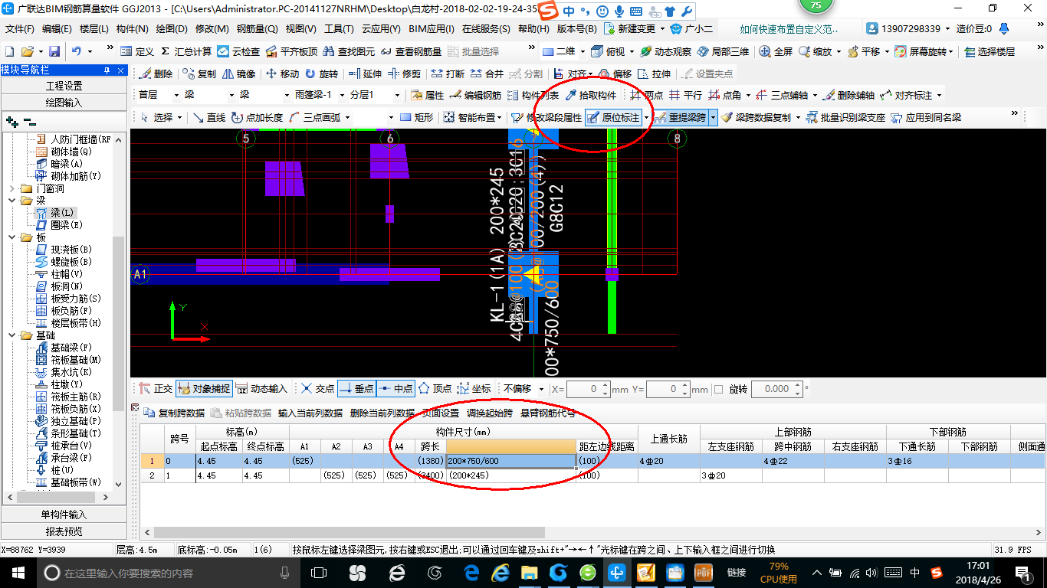Click the 单构件输入 panel button
This screenshot has width=1047, height=588.
(x=64, y=514)
